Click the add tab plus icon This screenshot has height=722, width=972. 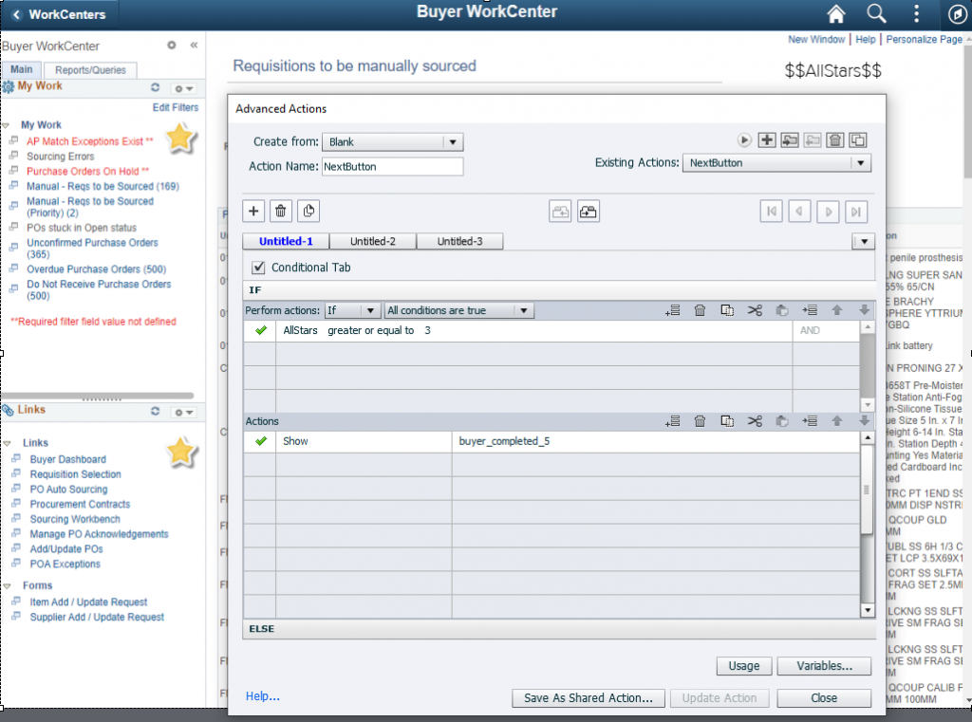(254, 212)
